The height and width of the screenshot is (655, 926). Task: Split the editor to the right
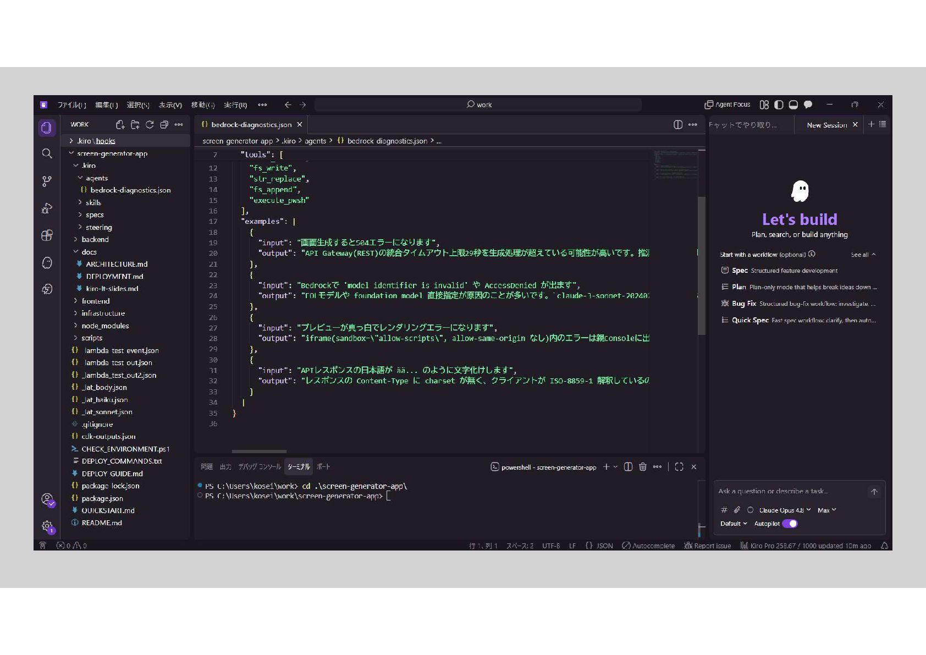[678, 125]
